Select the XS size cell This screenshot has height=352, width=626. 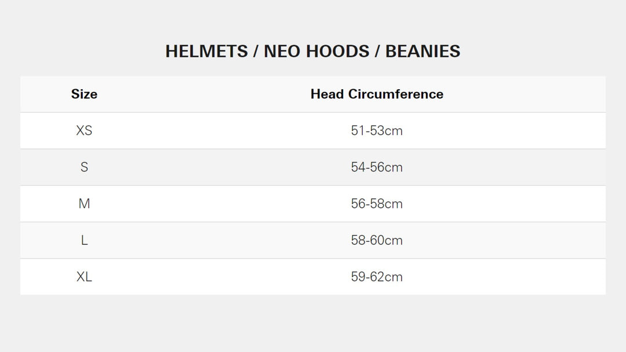pyautogui.click(x=84, y=131)
